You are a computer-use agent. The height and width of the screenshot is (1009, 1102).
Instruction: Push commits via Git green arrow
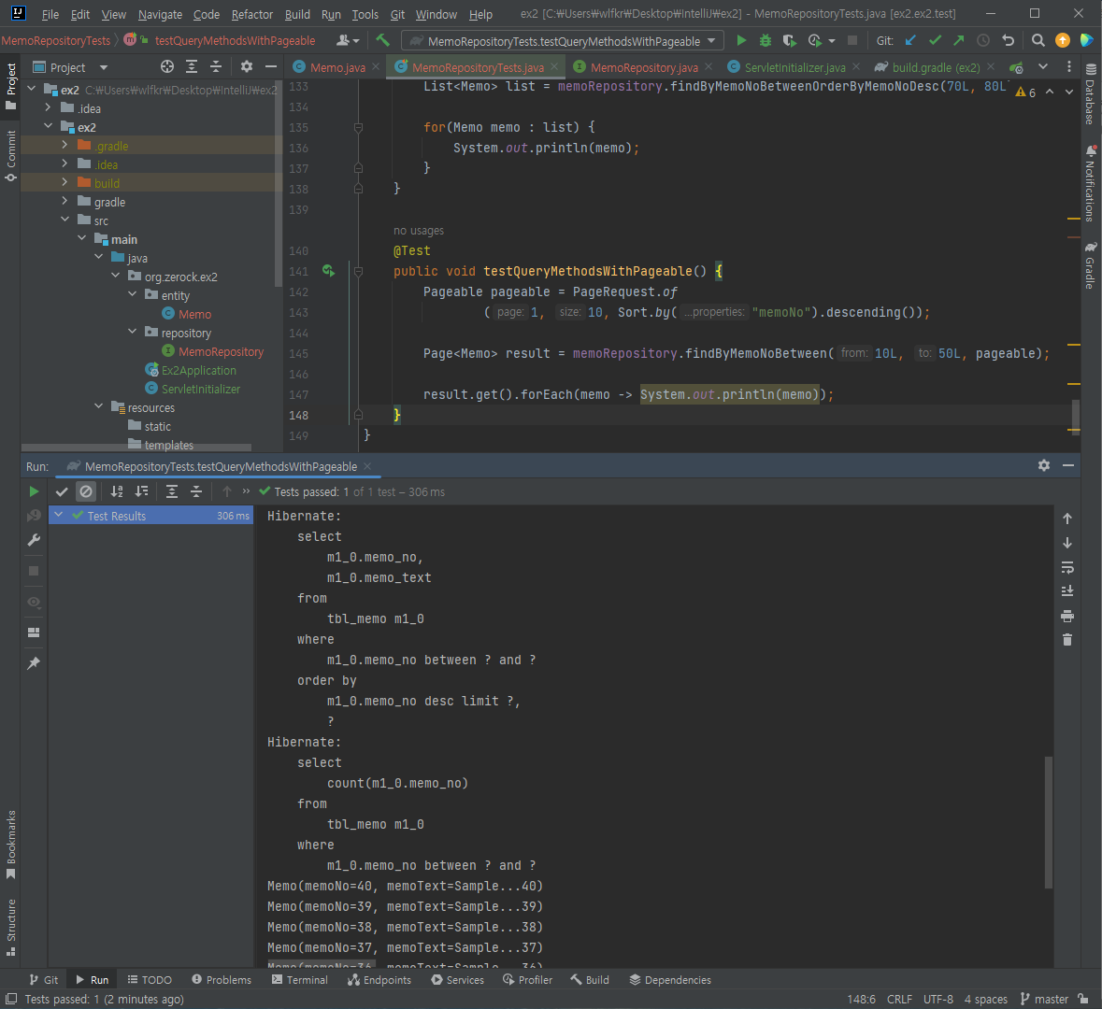959,41
